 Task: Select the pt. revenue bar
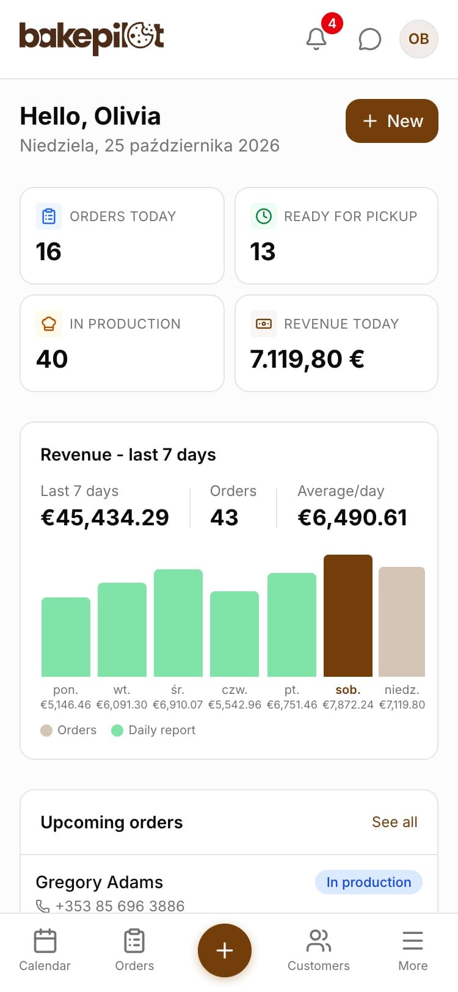pyautogui.click(x=292, y=625)
